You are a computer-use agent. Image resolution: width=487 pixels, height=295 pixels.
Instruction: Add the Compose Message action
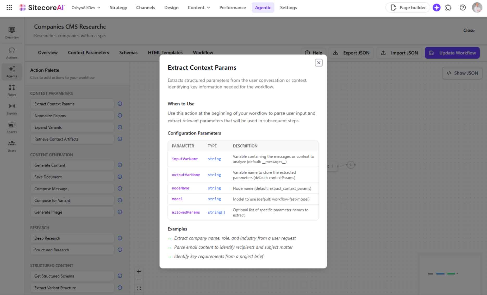[x=72, y=189]
